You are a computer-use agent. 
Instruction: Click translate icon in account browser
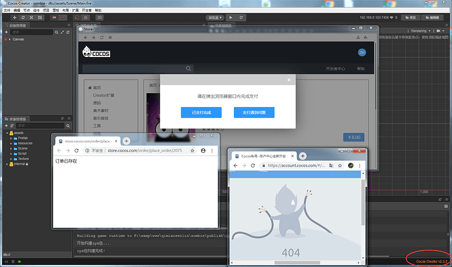coord(331,166)
